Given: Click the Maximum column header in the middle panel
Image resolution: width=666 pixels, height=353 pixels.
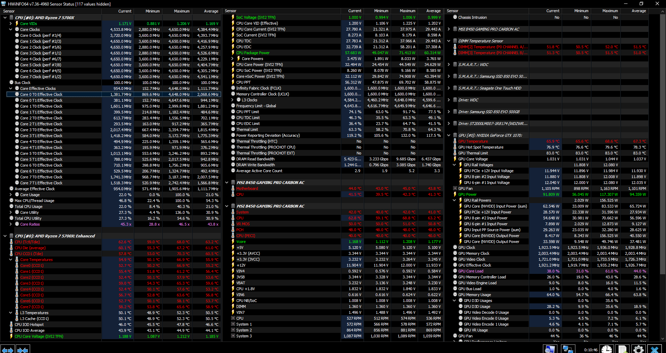Looking at the screenshot, I should (x=404, y=11).
